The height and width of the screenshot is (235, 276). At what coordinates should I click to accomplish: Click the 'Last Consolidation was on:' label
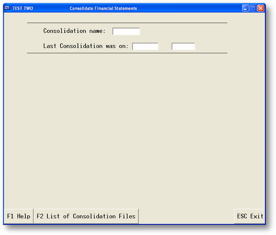[x=86, y=46]
